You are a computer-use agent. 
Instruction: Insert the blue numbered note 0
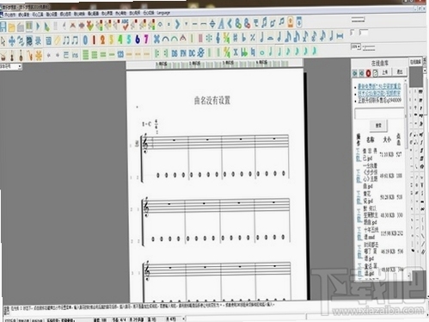click(x=85, y=40)
